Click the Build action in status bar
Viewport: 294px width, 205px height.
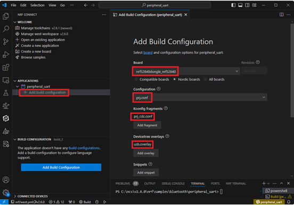pyautogui.click(x=85, y=202)
